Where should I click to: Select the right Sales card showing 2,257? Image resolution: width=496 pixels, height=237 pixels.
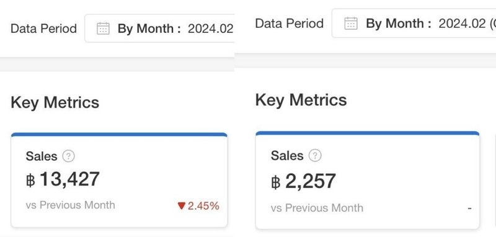(x=367, y=180)
